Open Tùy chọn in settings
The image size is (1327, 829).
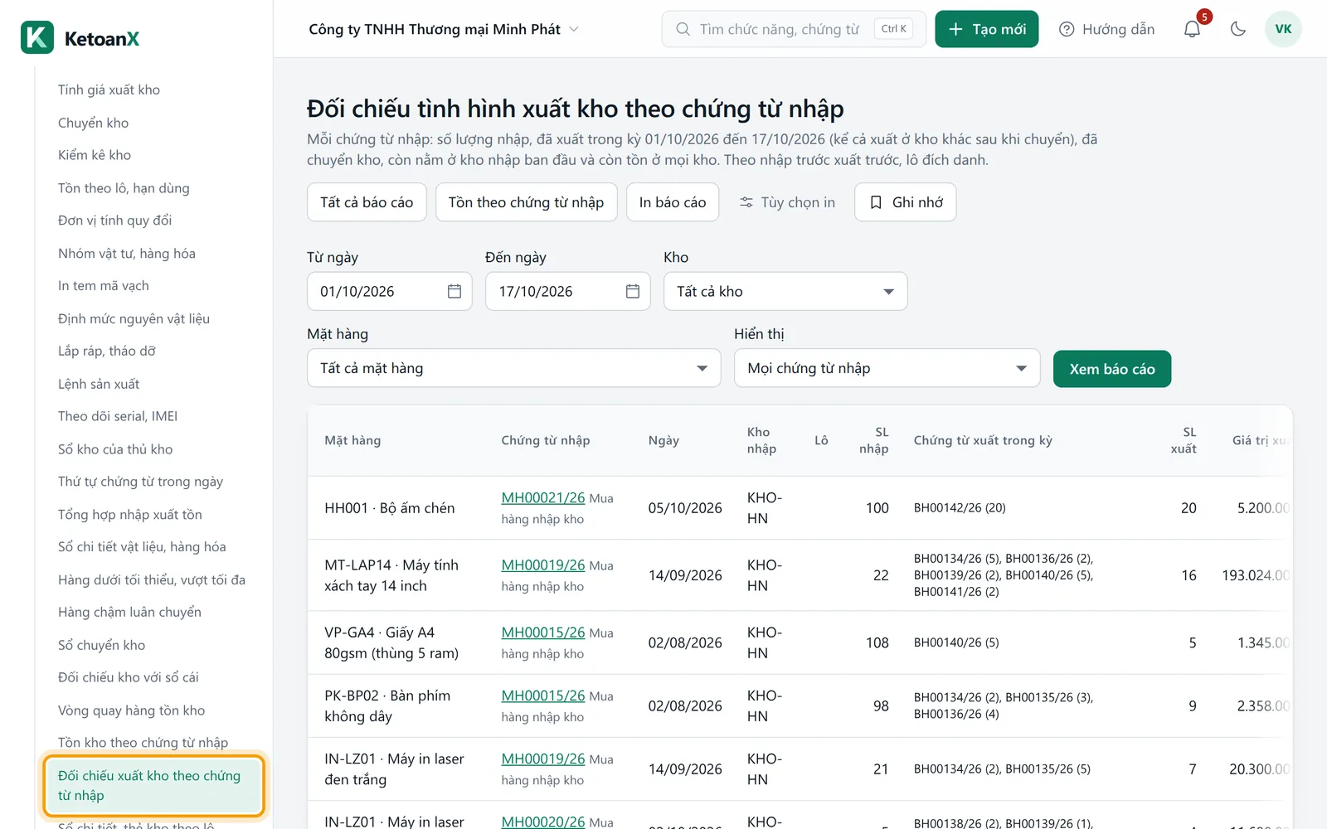point(787,202)
